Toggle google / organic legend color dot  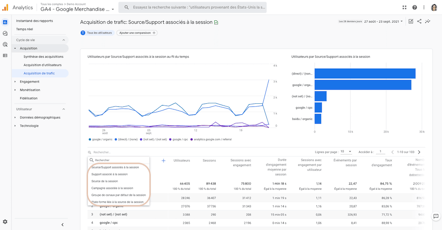click(x=90, y=140)
